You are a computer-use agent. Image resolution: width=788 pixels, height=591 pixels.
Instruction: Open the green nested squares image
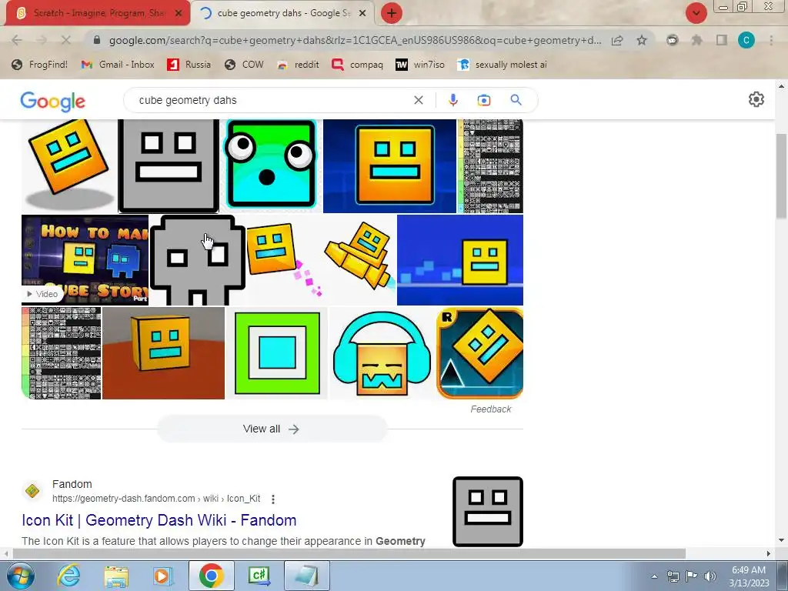[277, 353]
